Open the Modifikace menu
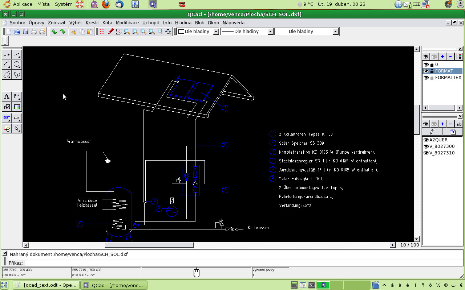 127,22
